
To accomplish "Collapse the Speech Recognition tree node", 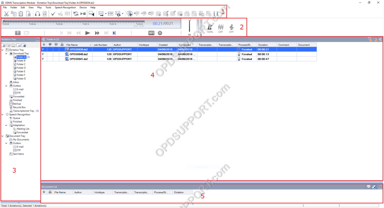I will tap(3, 114).
